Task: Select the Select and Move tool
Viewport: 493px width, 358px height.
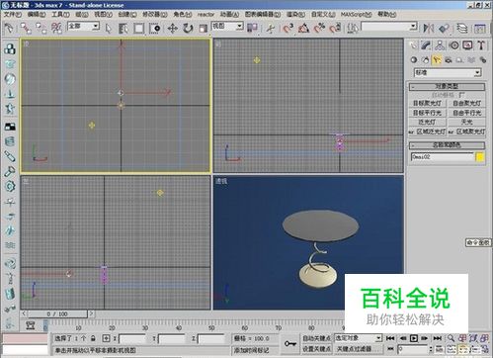Action: point(173,29)
